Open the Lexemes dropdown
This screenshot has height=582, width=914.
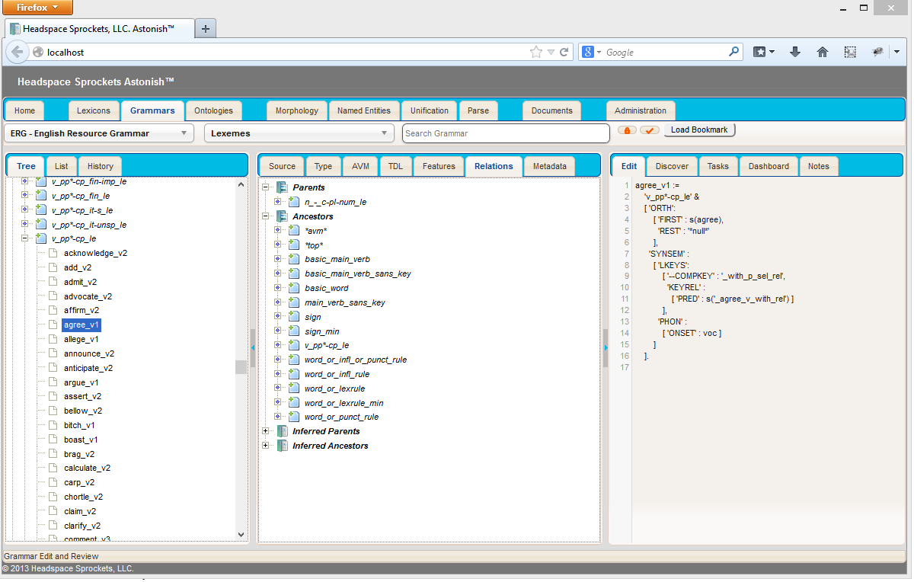coord(299,133)
